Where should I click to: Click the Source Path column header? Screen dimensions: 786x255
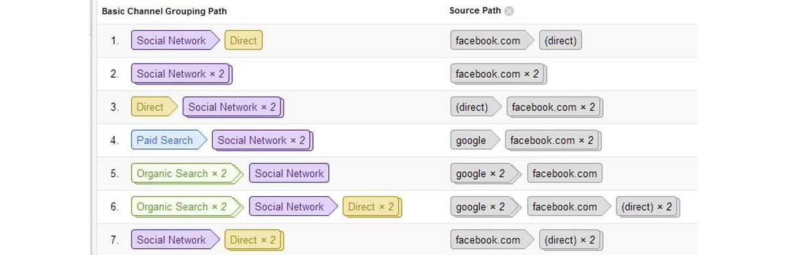pos(475,11)
